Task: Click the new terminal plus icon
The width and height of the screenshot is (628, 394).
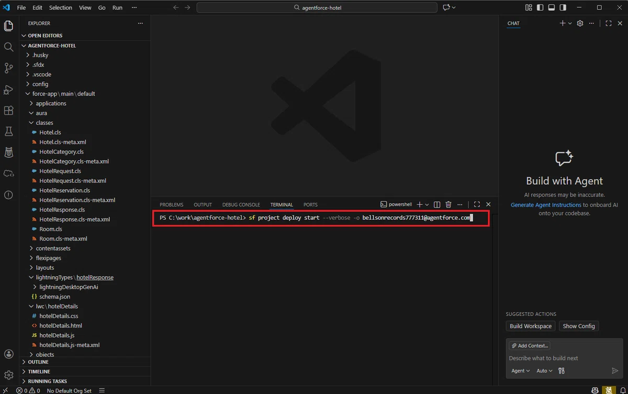Action: click(x=419, y=204)
